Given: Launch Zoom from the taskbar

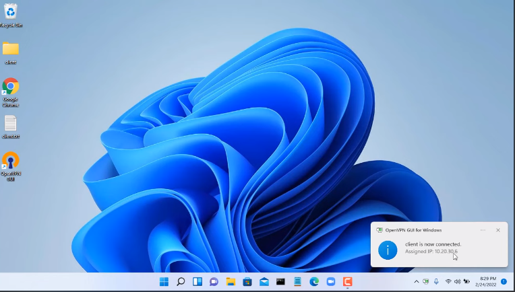Looking at the screenshot, I should tap(331, 281).
